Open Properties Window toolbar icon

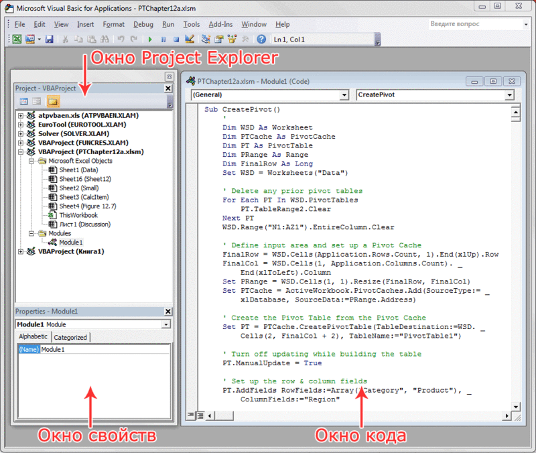pos(219,40)
